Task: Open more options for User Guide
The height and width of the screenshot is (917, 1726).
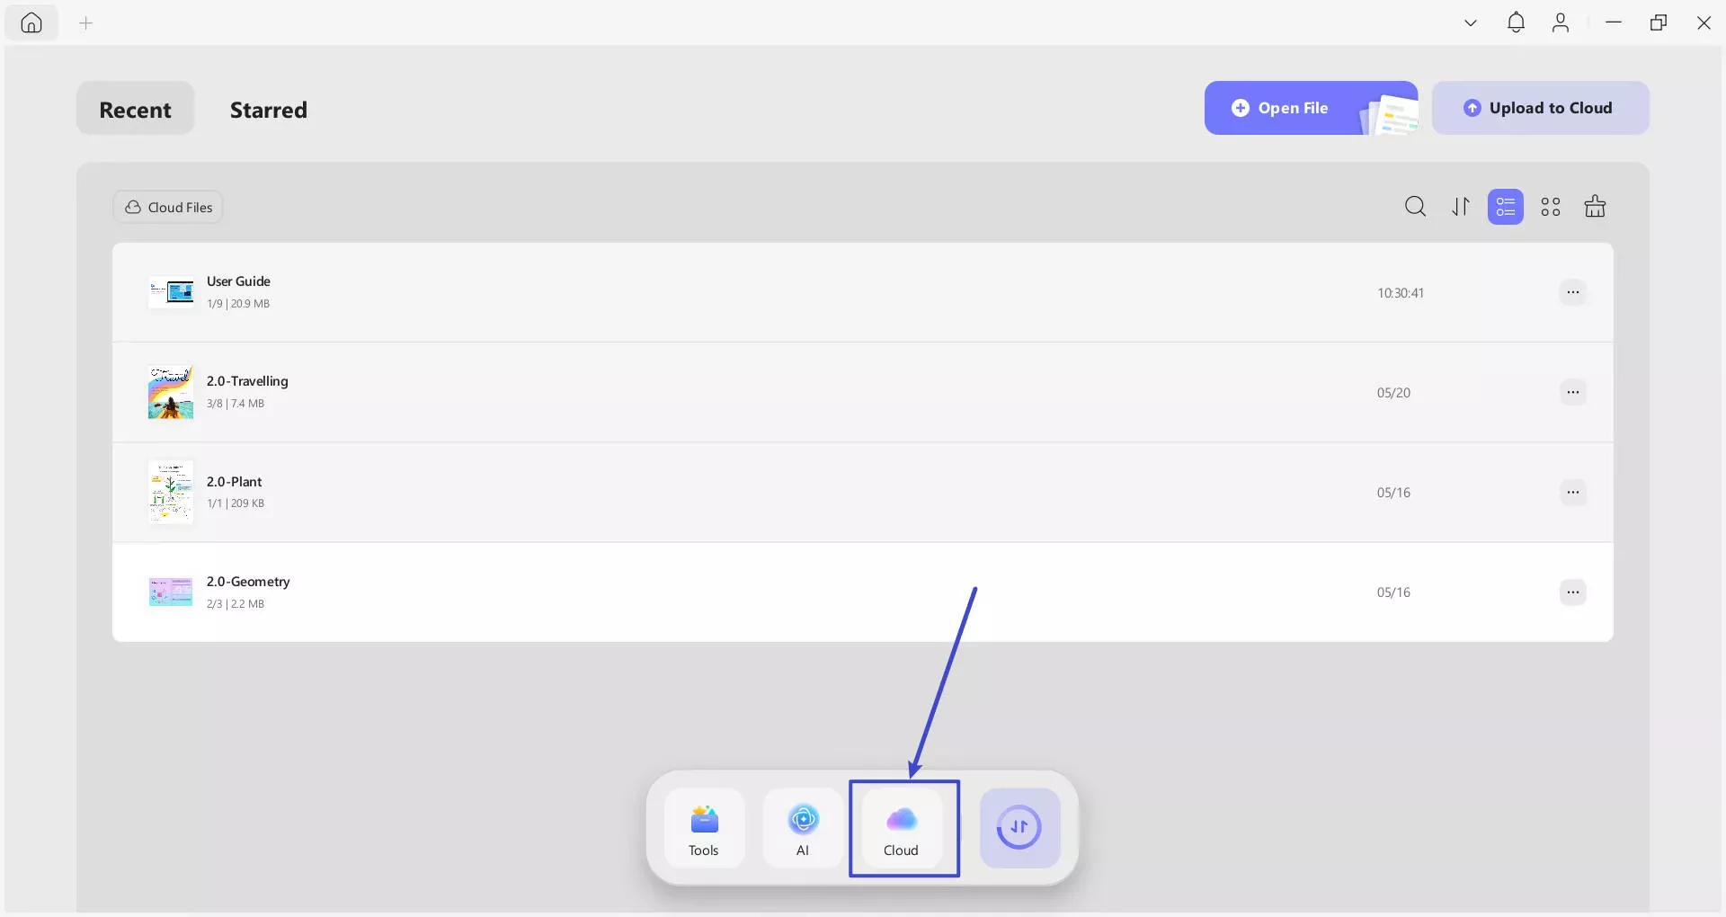Action: coord(1573,292)
